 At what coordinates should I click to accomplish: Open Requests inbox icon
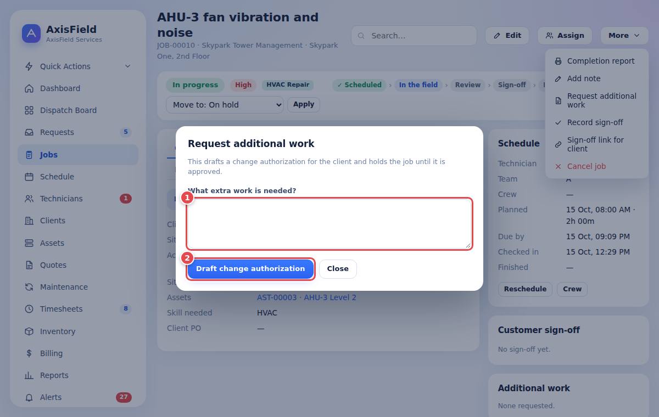(29, 132)
